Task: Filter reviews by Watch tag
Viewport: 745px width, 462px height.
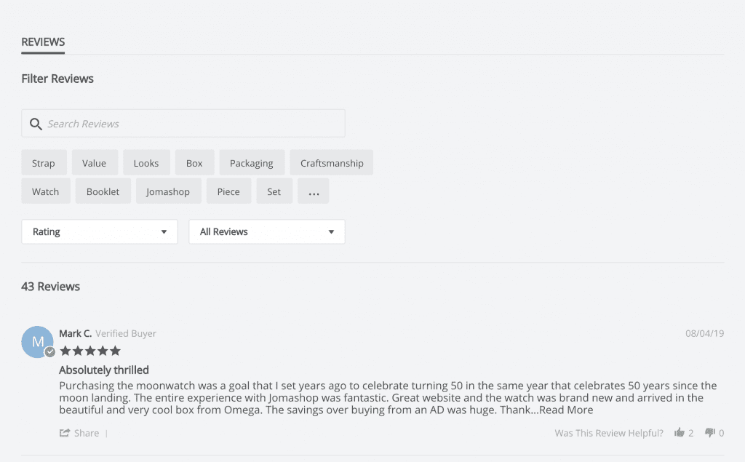Action: coord(46,191)
